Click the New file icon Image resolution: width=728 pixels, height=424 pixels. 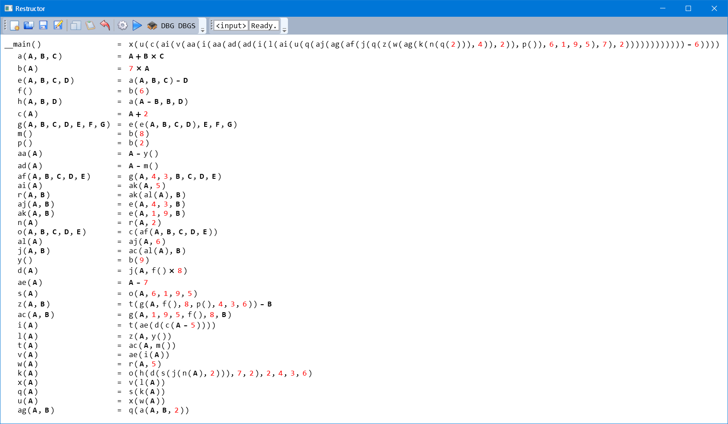pos(15,26)
